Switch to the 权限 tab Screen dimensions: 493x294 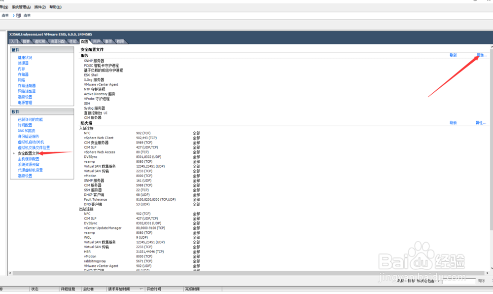pyautogui.click(x=120, y=41)
